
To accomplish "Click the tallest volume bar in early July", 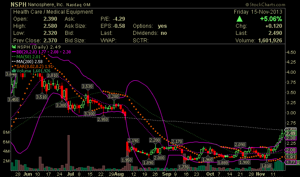I will pyautogui.click(x=68, y=153).
